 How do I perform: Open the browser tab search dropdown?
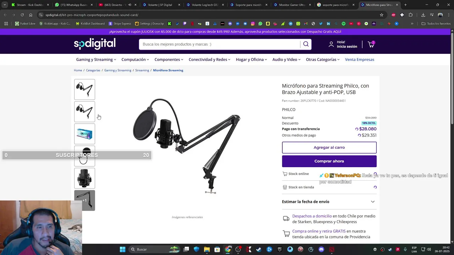[5, 5]
